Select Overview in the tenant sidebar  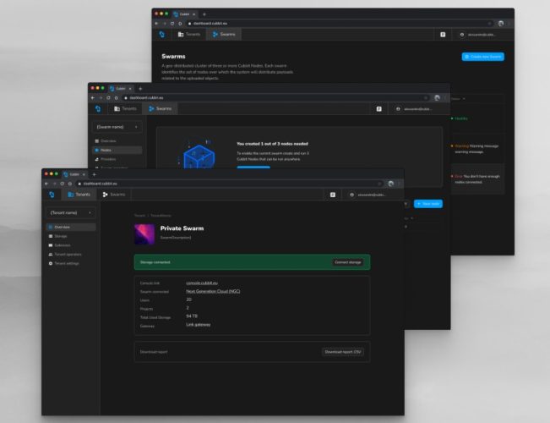click(70, 228)
